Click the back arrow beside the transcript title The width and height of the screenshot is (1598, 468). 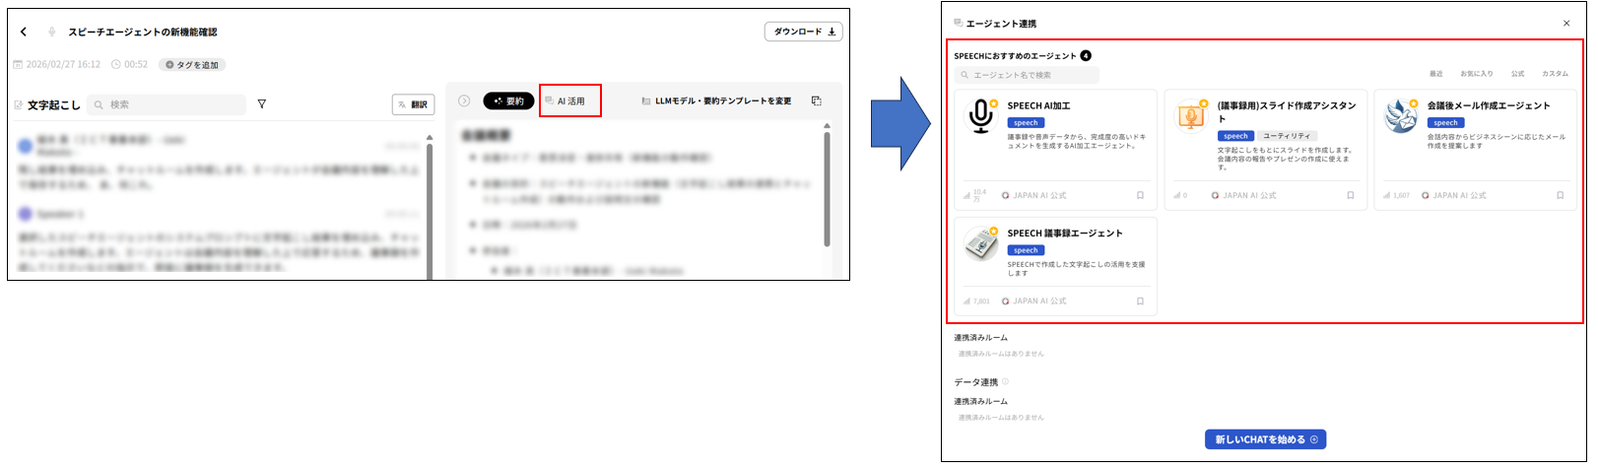pos(24,33)
